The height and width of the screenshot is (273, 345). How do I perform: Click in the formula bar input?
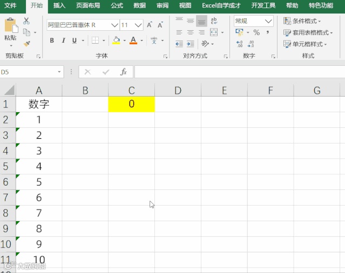pyautogui.click(x=240, y=72)
